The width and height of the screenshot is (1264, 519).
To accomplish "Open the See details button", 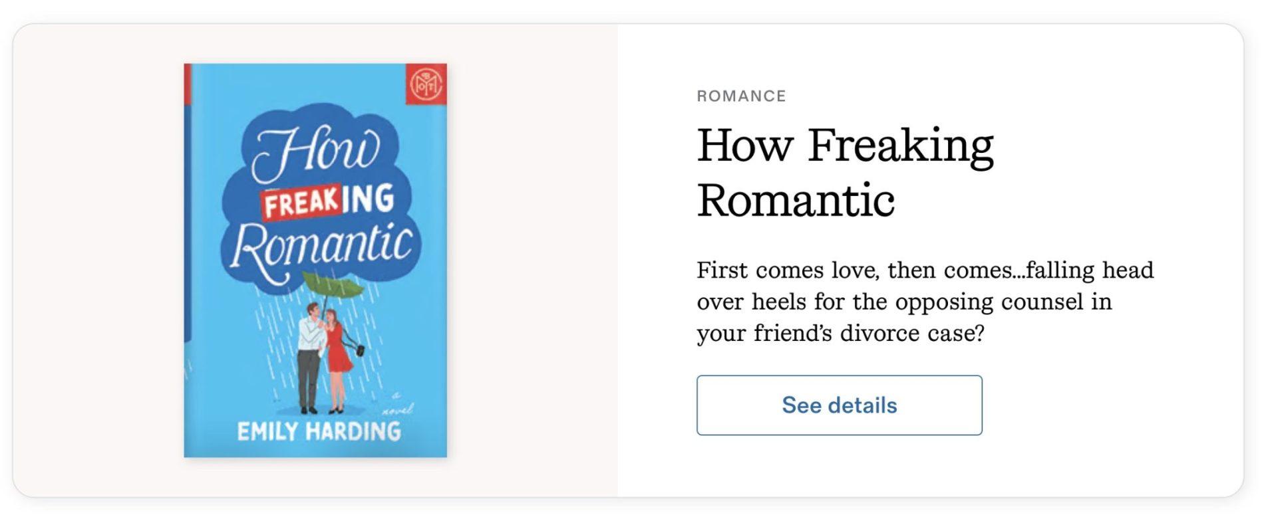I will coord(839,405).
